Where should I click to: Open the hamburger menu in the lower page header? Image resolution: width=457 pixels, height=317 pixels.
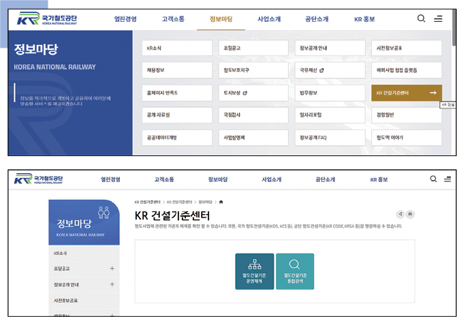pos(446,179)
